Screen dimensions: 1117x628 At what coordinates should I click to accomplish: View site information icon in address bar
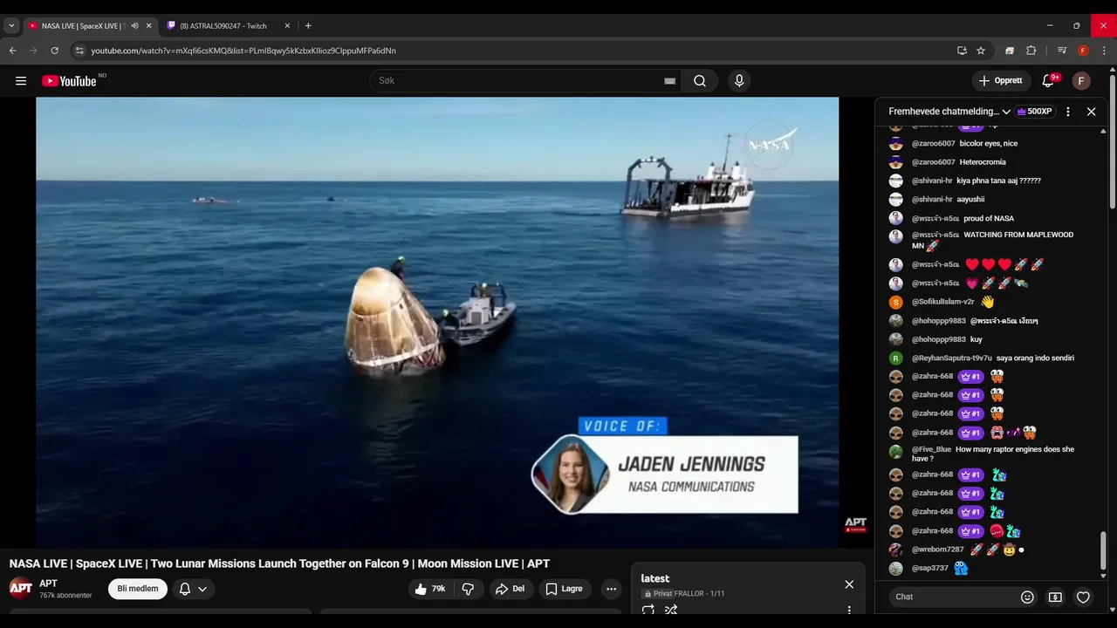79,51
